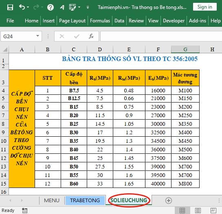Open the Undo history dropdown arrow
The image size is (222, 214).
(28, 7)
